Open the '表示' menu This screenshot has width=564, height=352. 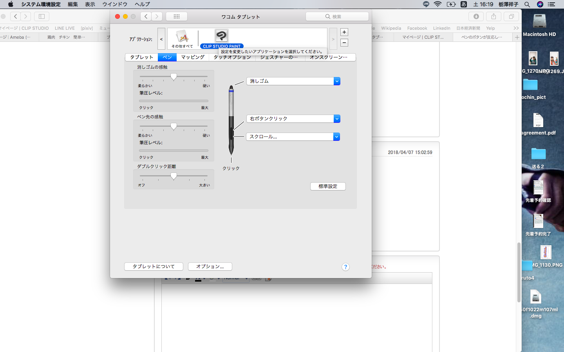[x=90, y=4]
